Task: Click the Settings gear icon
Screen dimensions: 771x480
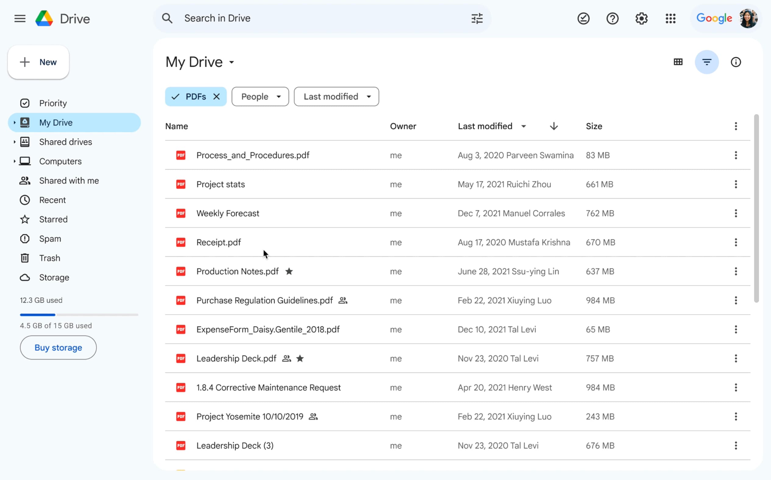Action: coord(642,18)
